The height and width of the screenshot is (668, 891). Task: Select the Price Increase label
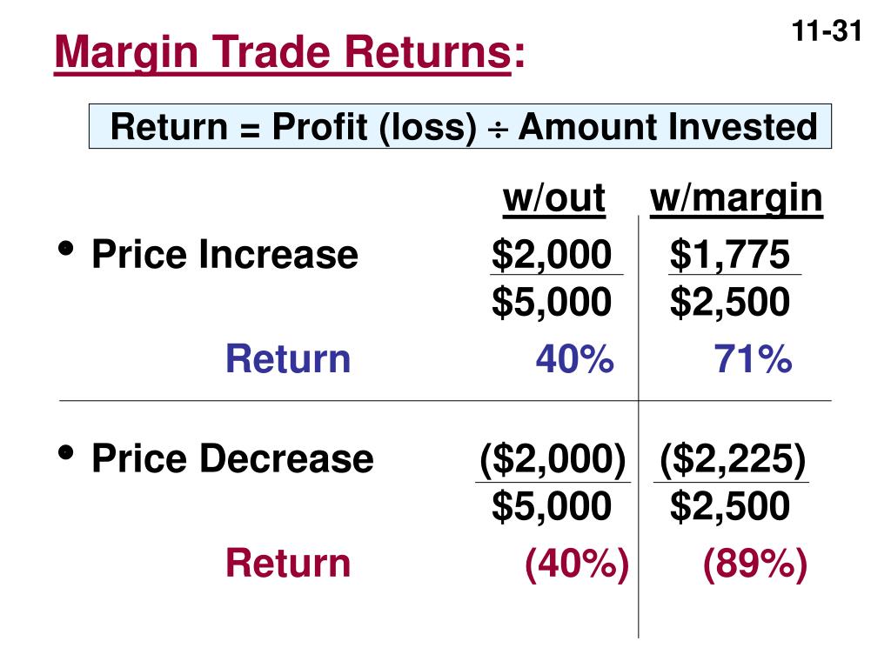coord(225,254)
